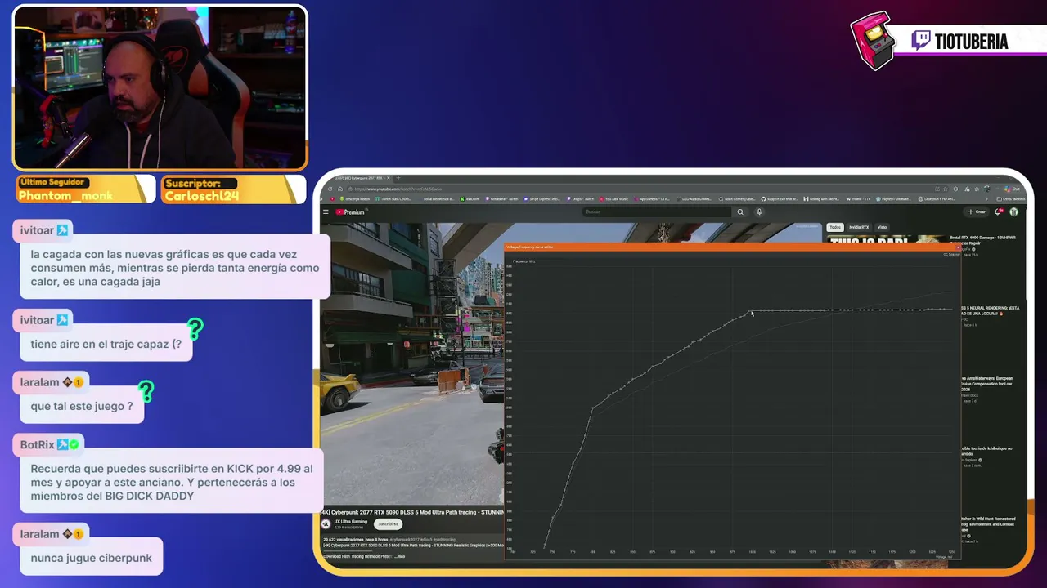Screen dimensions: 1047x588
Task: Click the BotRix KICK subscription reminder message
Action: coord(171,482)
